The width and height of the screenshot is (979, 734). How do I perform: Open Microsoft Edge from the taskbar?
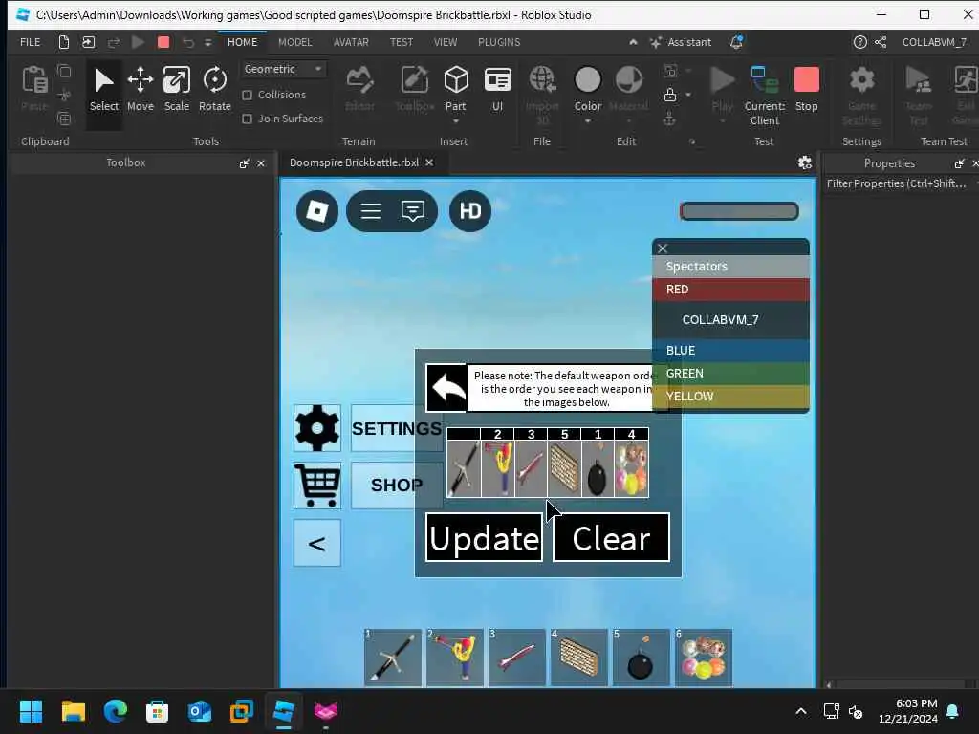coord(116,711)
